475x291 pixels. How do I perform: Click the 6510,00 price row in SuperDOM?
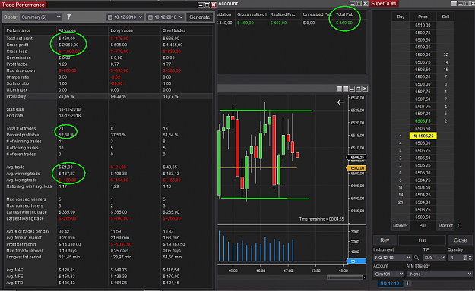click(423, 25)
